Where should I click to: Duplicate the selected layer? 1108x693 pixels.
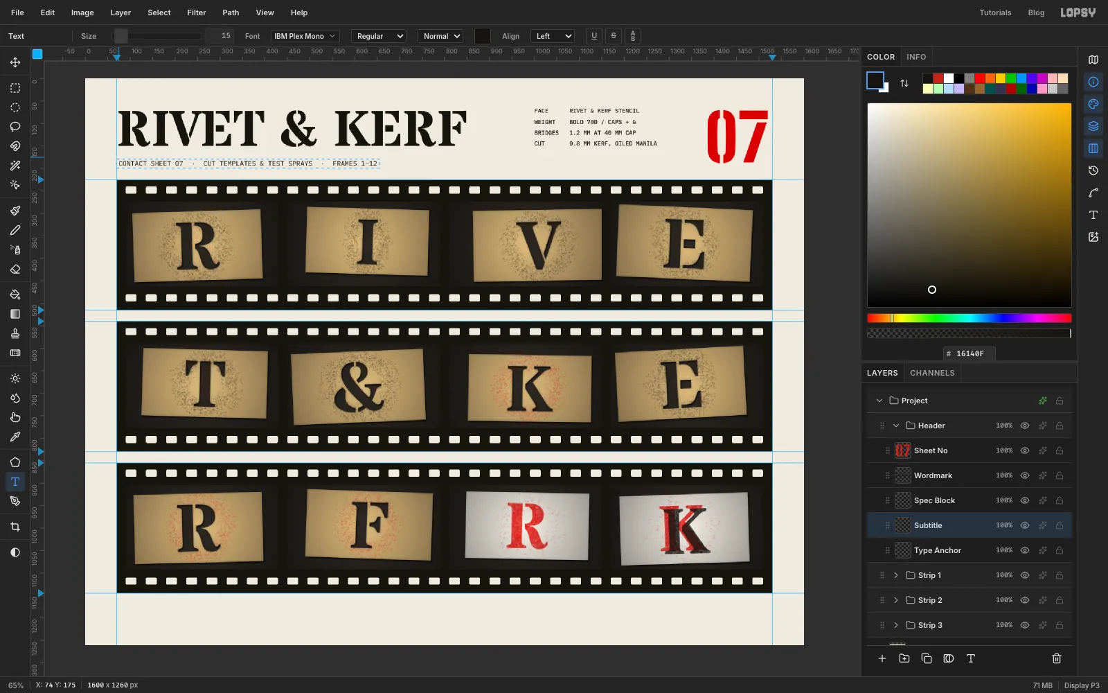click(x=927, y=658)
